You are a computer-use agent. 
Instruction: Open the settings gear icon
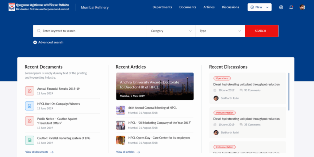coord(281,7)
